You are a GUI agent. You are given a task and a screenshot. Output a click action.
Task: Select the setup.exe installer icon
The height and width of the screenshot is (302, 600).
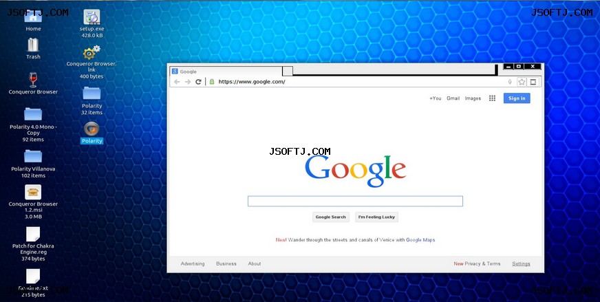[92, 17]
